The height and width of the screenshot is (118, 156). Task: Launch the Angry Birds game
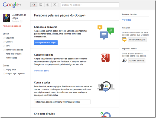coord(11,69)
